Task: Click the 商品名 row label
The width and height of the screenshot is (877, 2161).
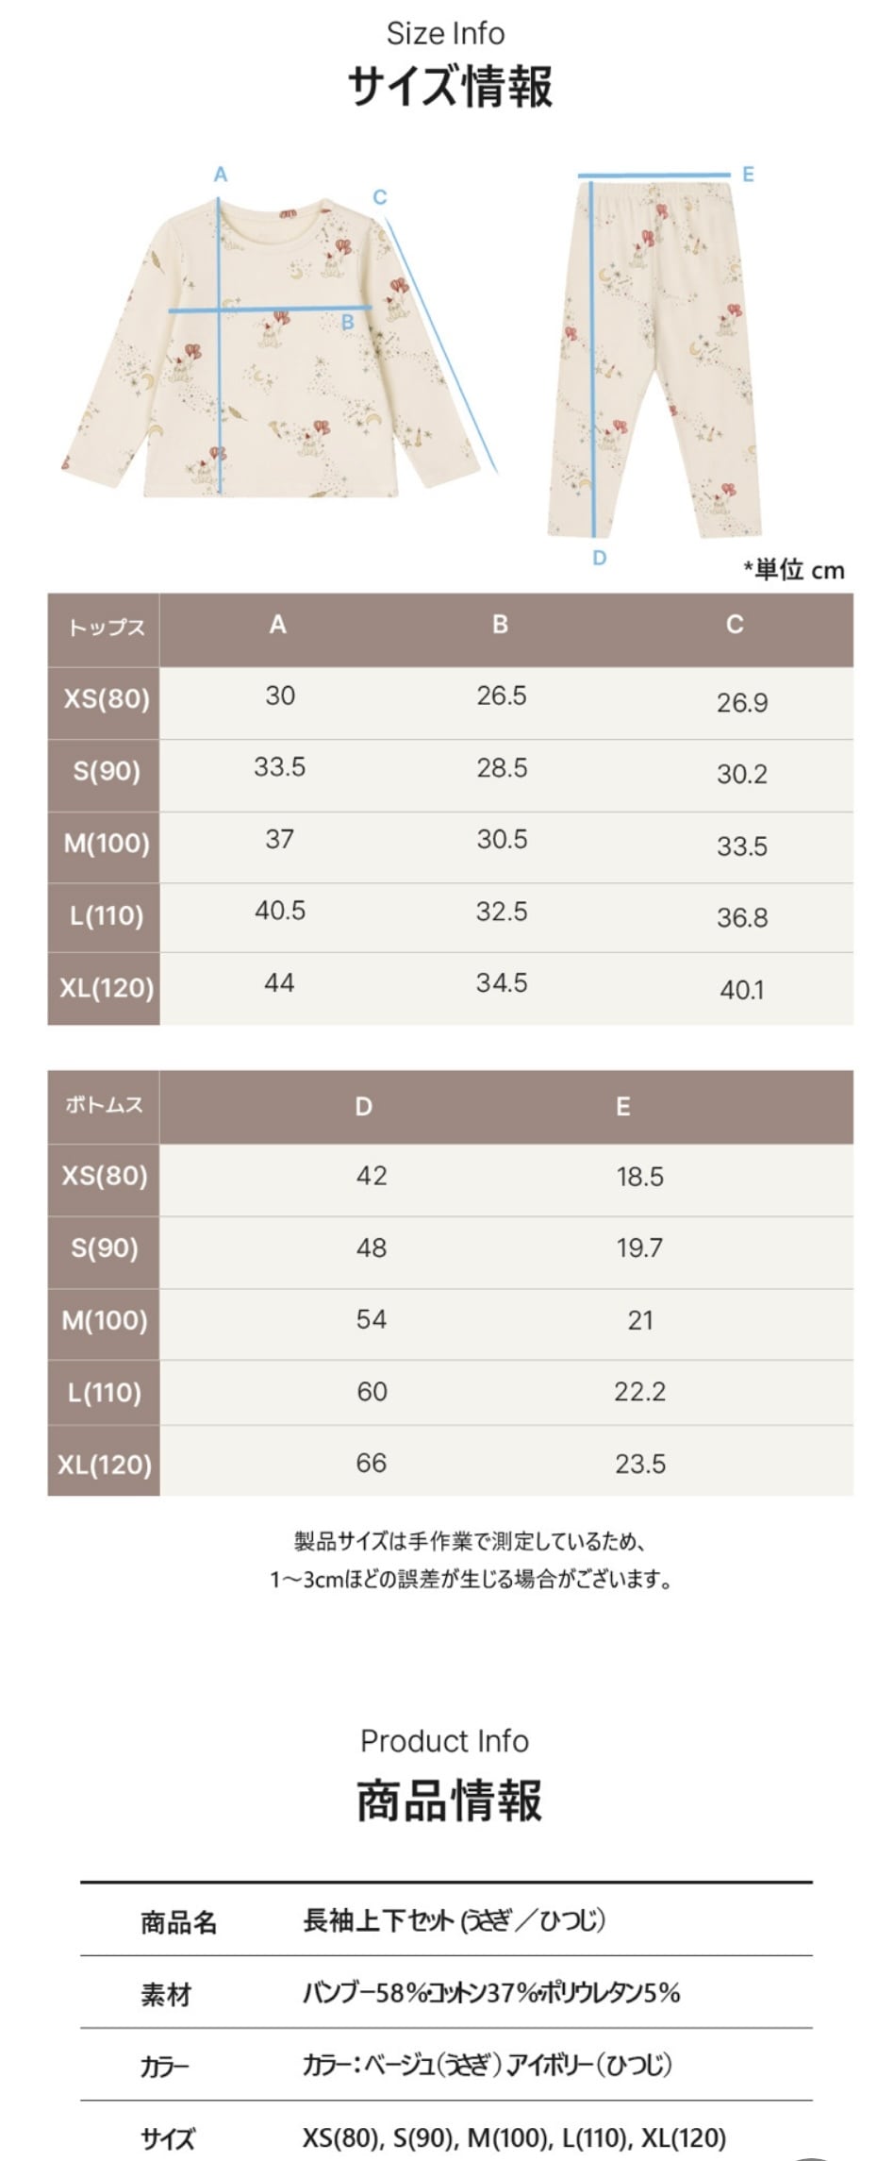Action: click(178, 1921)
